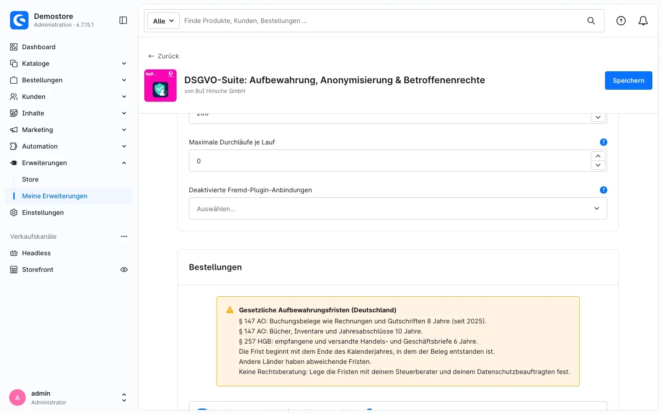The height and width of the screenshot is (414, 662).
Task: Expand the Kunden menu chevron
Action: click(x=124, y=97)
